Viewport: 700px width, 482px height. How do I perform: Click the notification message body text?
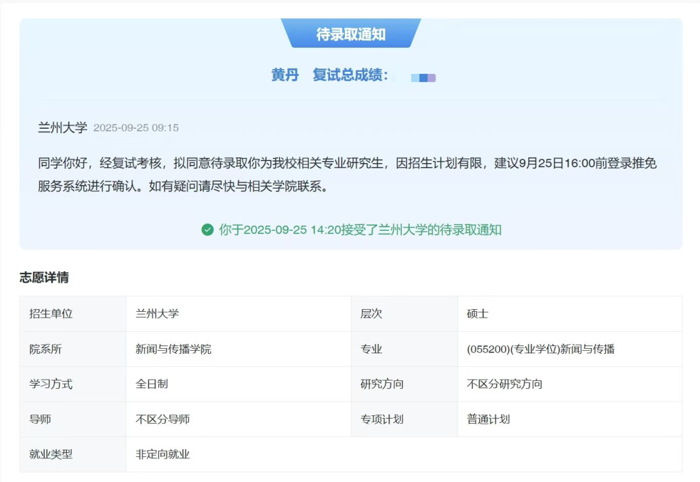[347, 175]
